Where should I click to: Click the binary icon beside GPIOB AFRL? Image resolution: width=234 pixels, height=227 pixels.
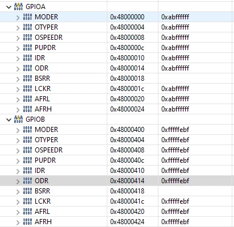(27, 212)
